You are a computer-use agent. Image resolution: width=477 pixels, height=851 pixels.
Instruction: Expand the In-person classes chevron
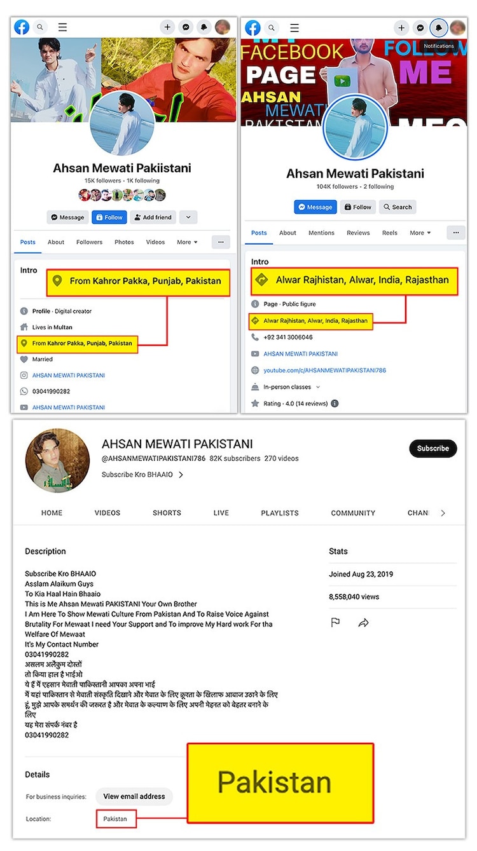[x=318, y=387]
